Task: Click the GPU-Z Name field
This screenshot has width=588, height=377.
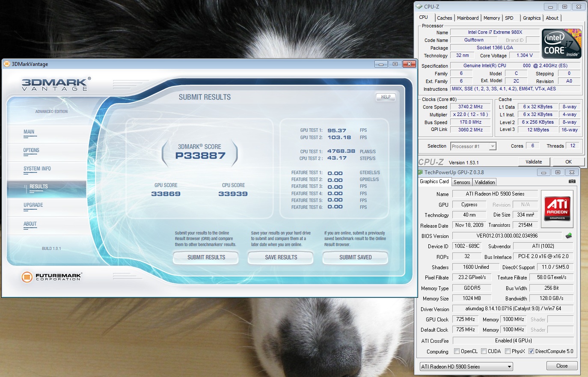Action: click(x=495, y=194)
